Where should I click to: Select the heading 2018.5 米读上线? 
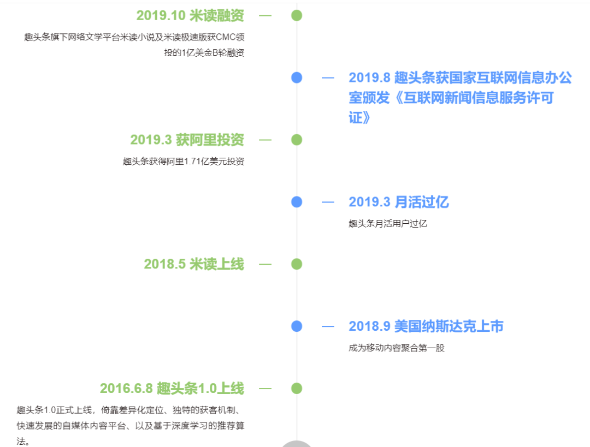194,264
